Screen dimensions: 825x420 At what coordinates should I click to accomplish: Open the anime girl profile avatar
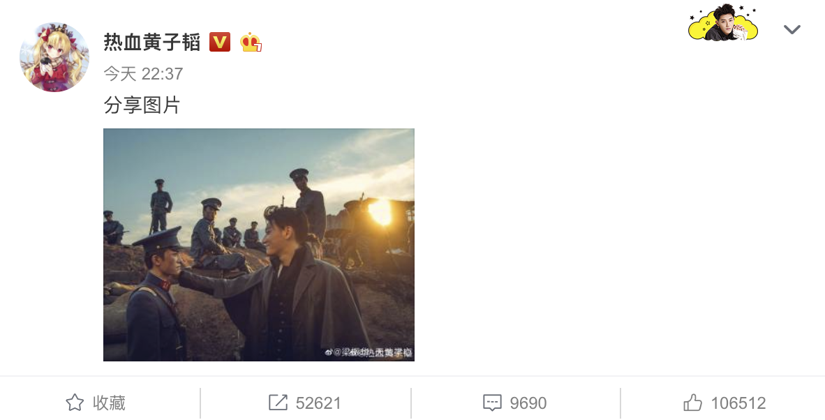[54, 57]
